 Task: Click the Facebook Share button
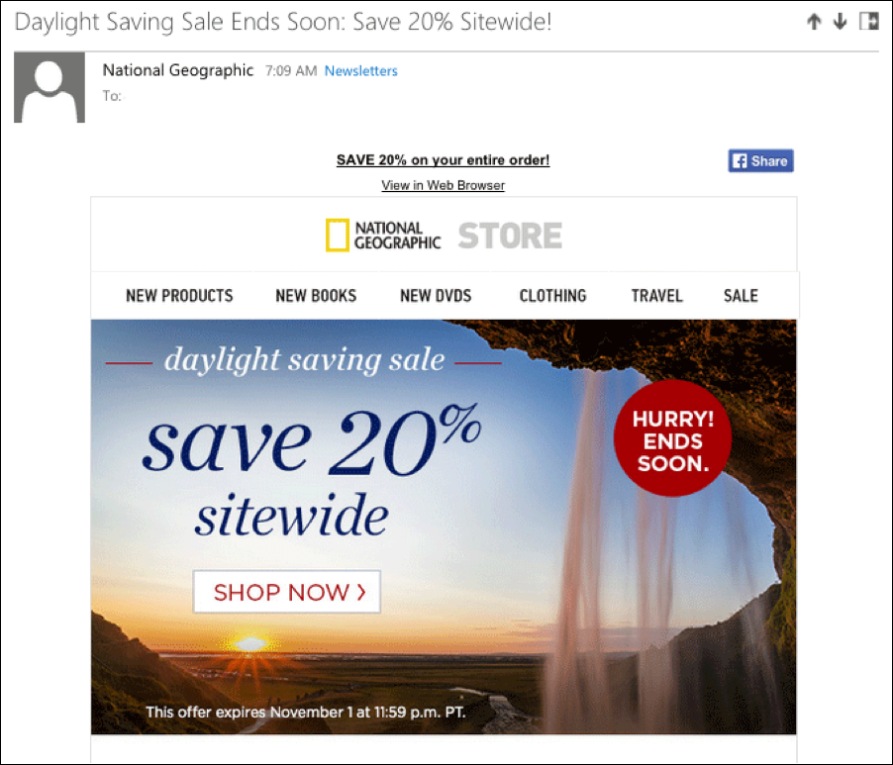pos(760,161)
